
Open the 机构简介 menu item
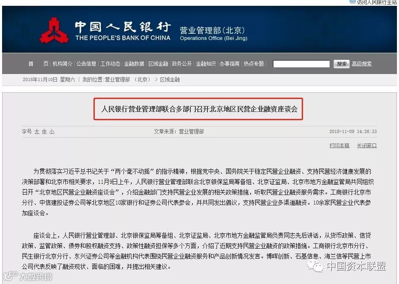(62, 64)
